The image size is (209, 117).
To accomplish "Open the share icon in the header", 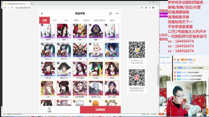I will [110, 13].
